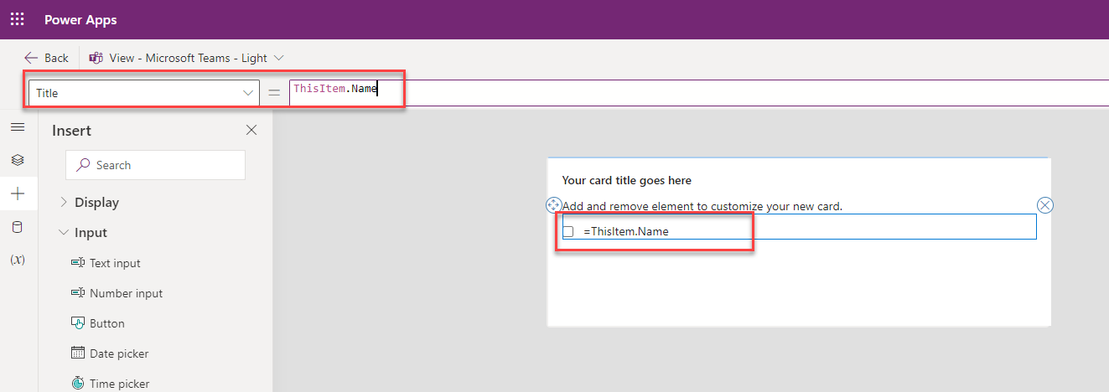Open the app launcher waffle icon
1109x392 pixels.
[17, 19]
